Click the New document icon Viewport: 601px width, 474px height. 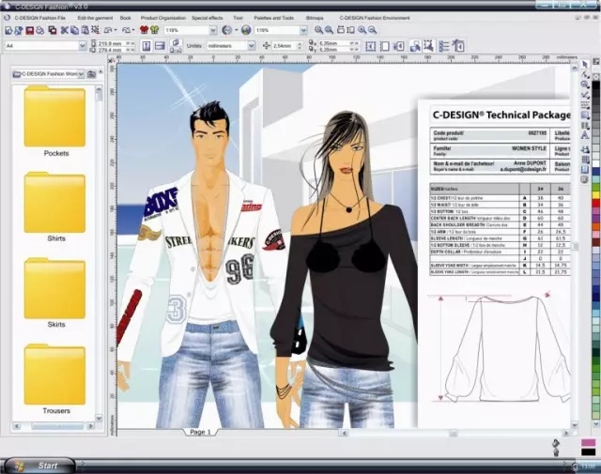(8, 30)
